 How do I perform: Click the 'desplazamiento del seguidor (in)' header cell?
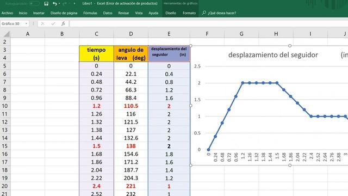pos(169,53)
